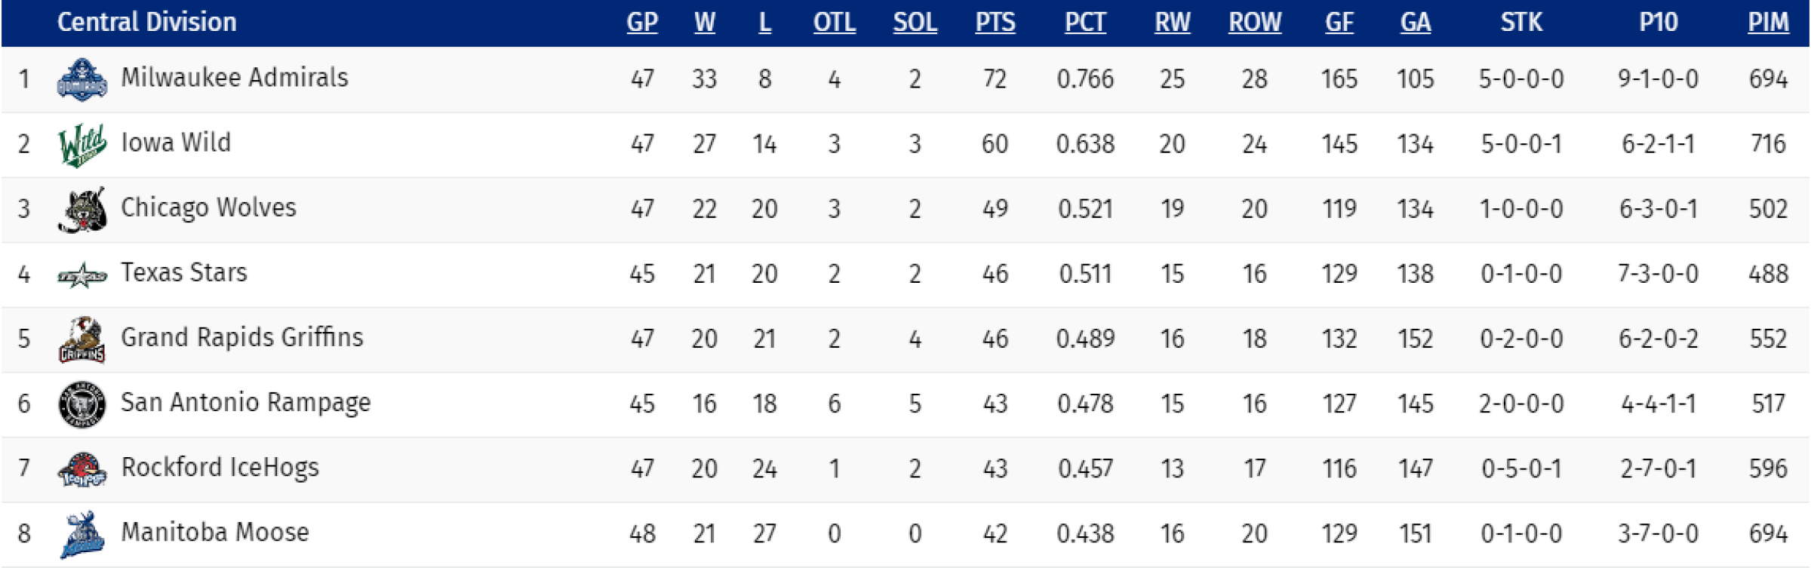Click the Chicago Wolves team logo
The width and height of the screenshot is (1811, 568).
point(82,210)
